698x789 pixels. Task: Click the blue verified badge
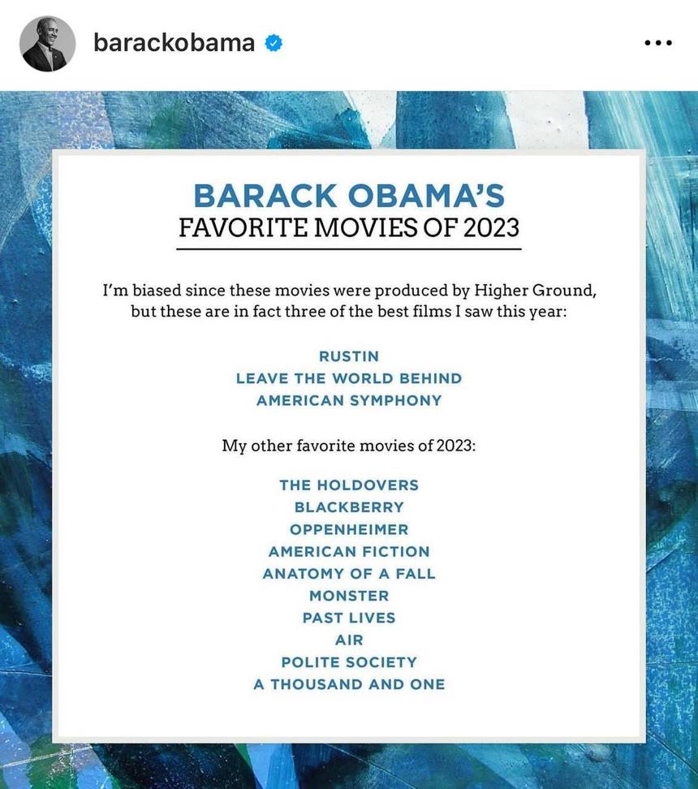tap(274, 43)
